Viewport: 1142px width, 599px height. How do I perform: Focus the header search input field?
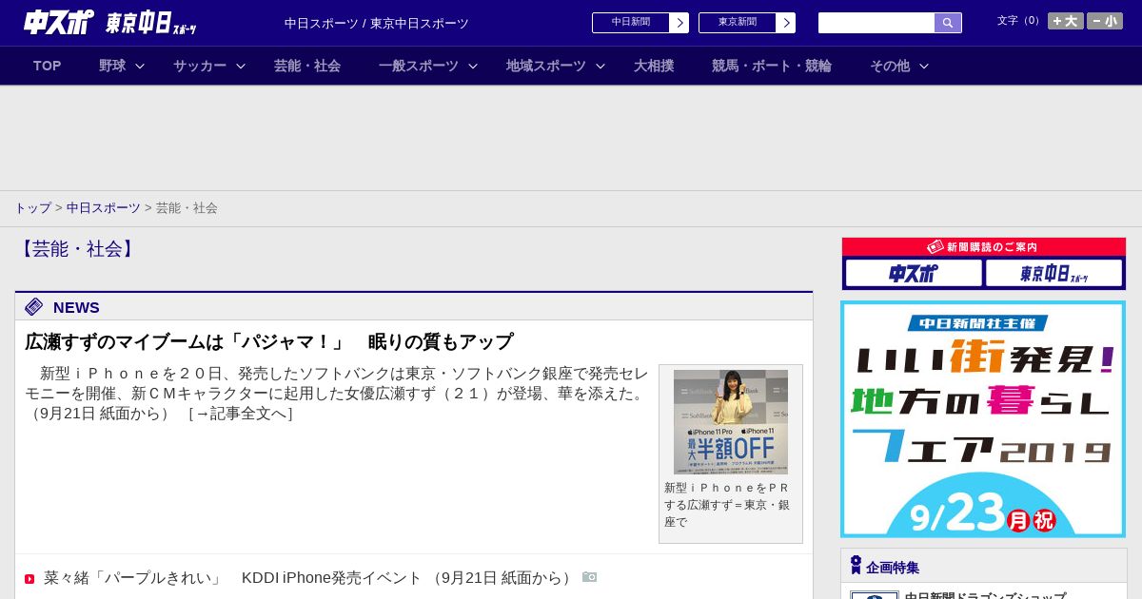[876, 23]
